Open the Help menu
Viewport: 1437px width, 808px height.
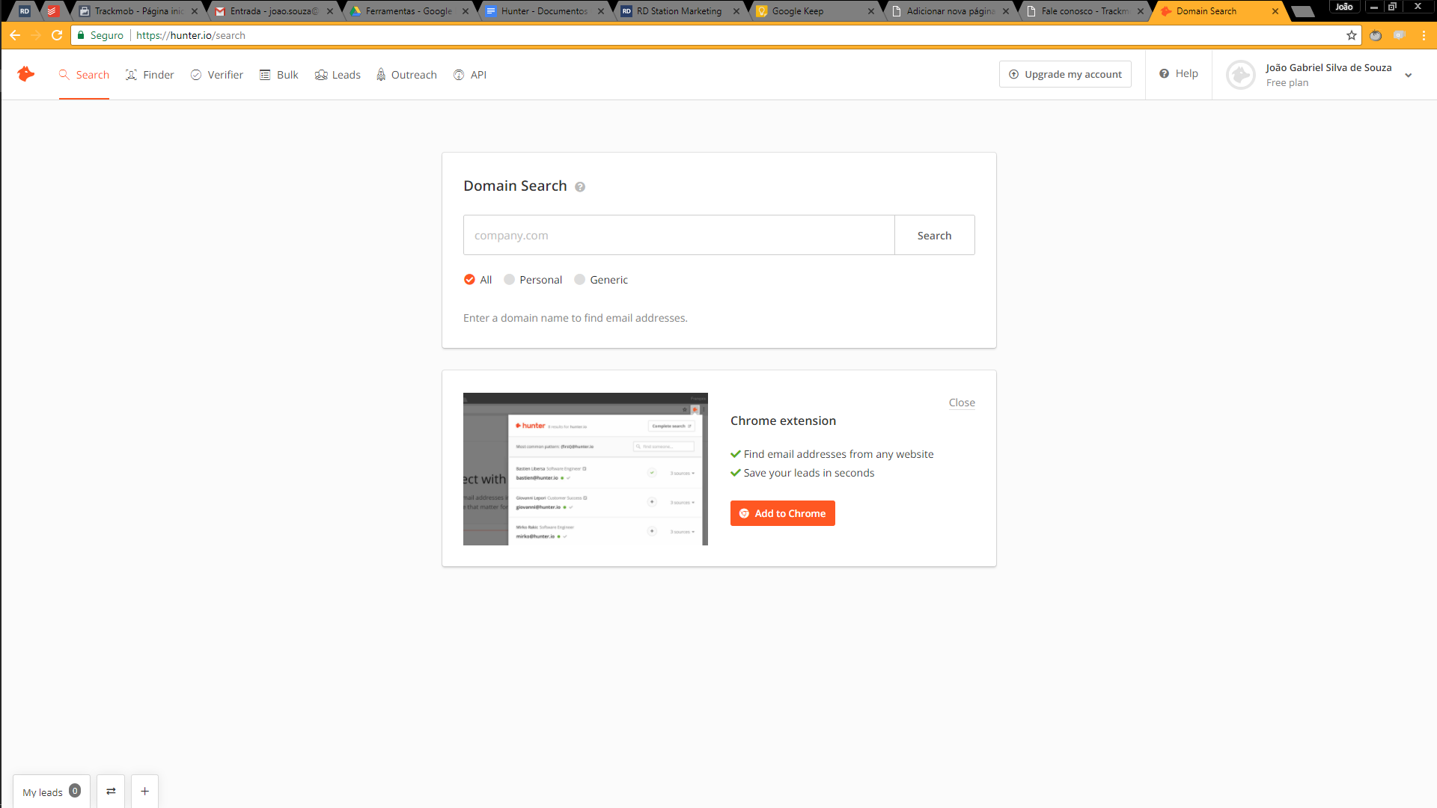coord(1179,73)
